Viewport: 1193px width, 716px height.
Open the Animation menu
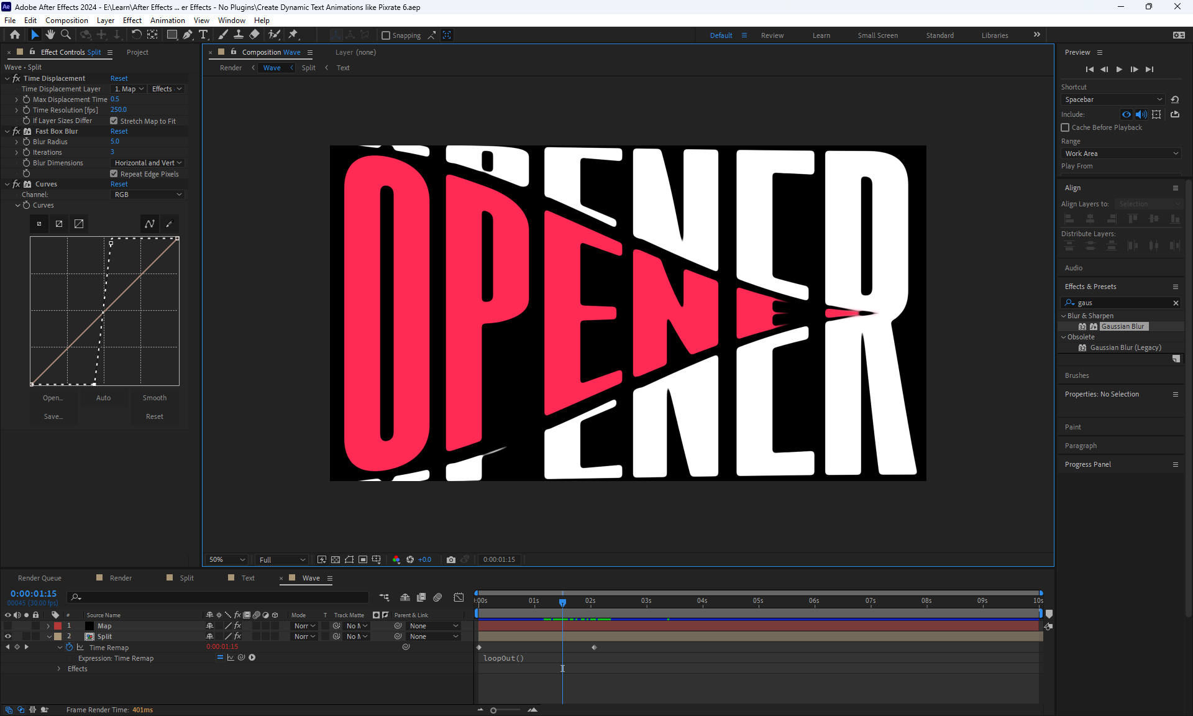pos(167,20)
